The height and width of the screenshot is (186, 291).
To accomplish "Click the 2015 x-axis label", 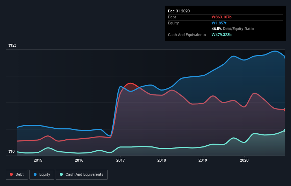I will [x=38, y=160].
